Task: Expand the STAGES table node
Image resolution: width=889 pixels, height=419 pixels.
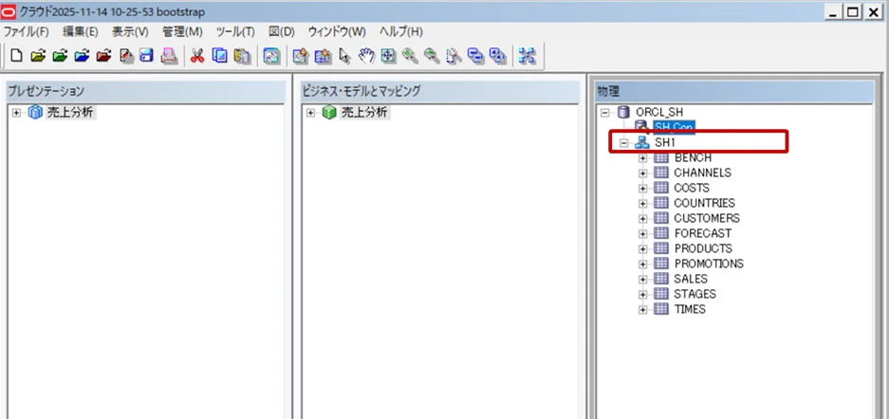Action: 643,295
